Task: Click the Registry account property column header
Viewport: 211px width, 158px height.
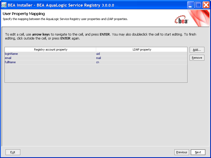Action: click(x=50, y=50)
